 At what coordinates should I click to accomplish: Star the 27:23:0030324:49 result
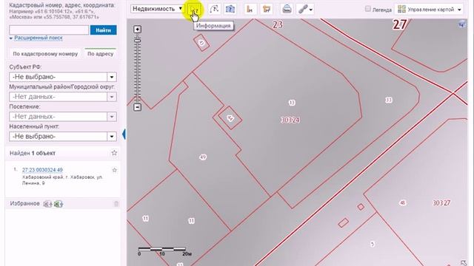[x=114, y=170]
